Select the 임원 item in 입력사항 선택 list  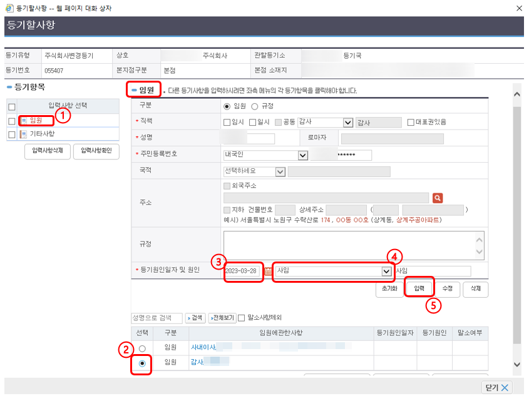[x=43, y=119]
